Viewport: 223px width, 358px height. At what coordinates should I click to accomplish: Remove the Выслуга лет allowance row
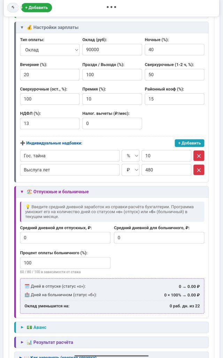[x=199, y=170]
